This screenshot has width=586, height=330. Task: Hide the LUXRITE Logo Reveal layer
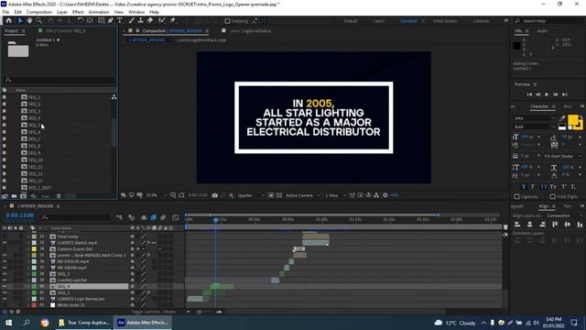click(5, 299)
